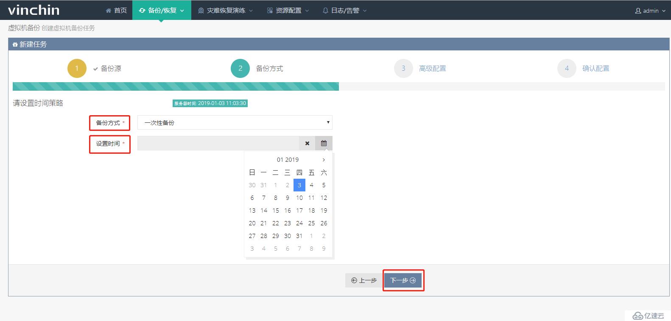Viewport: 671px width, 321px height.
Task: Select date 20 in calendar
Action: pyautogui.click(x=252, y=223)
